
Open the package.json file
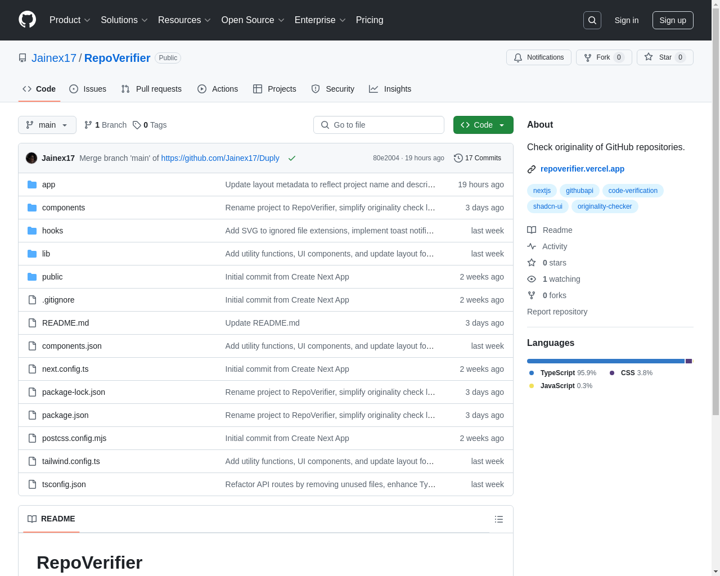point(65,415)
